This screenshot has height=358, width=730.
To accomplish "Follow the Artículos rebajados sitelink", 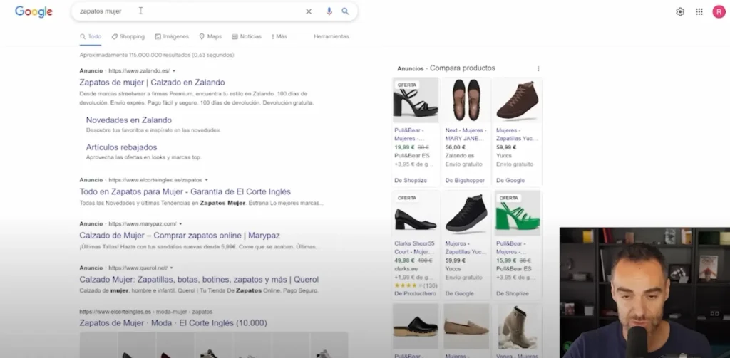I will (121, 147).
